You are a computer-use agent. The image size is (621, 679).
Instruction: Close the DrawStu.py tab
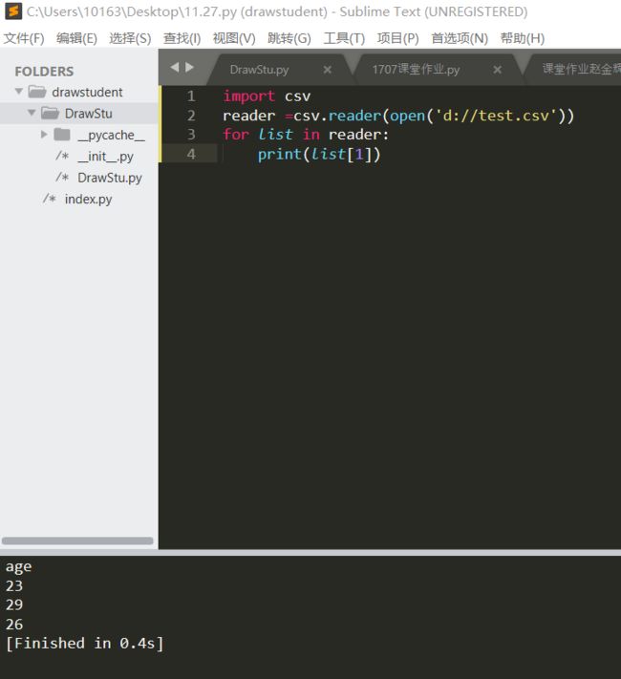pyautogui.click(x=328, y=70)
